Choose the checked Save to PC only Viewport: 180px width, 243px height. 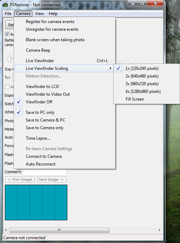tap(65, 112)
